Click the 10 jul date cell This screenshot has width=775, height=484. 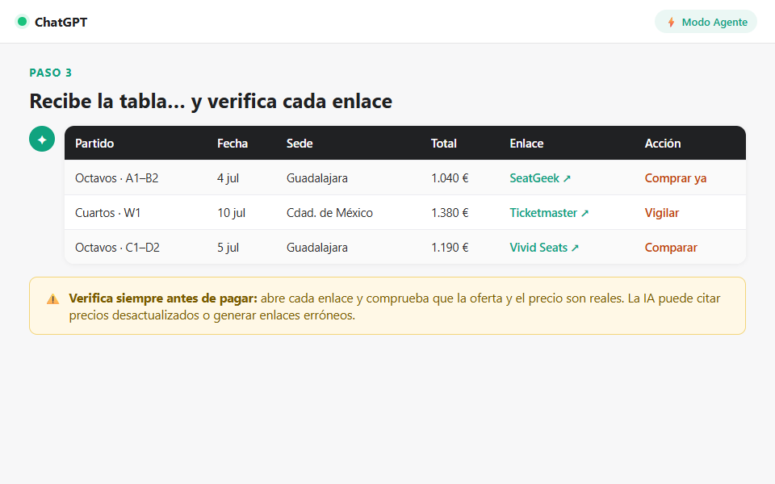click(x=232, y=213)
